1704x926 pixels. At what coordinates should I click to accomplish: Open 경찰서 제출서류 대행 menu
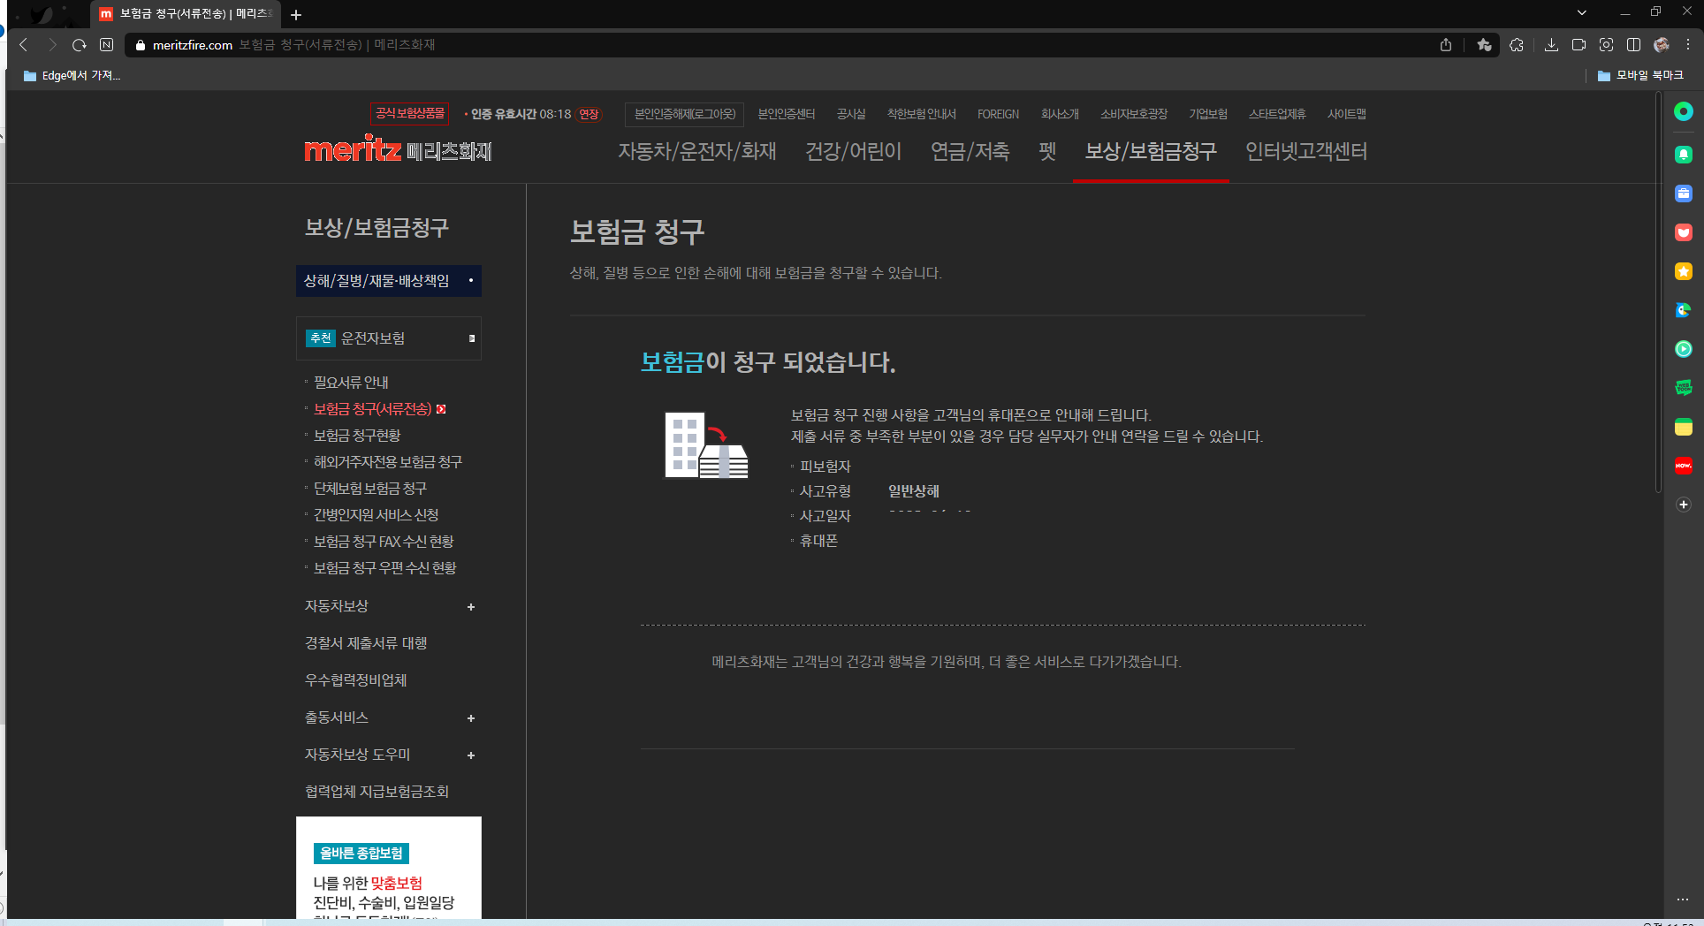(366, 643)
